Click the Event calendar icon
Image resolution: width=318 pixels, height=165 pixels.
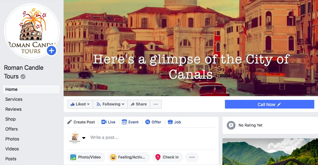click(x=124, y=122)
